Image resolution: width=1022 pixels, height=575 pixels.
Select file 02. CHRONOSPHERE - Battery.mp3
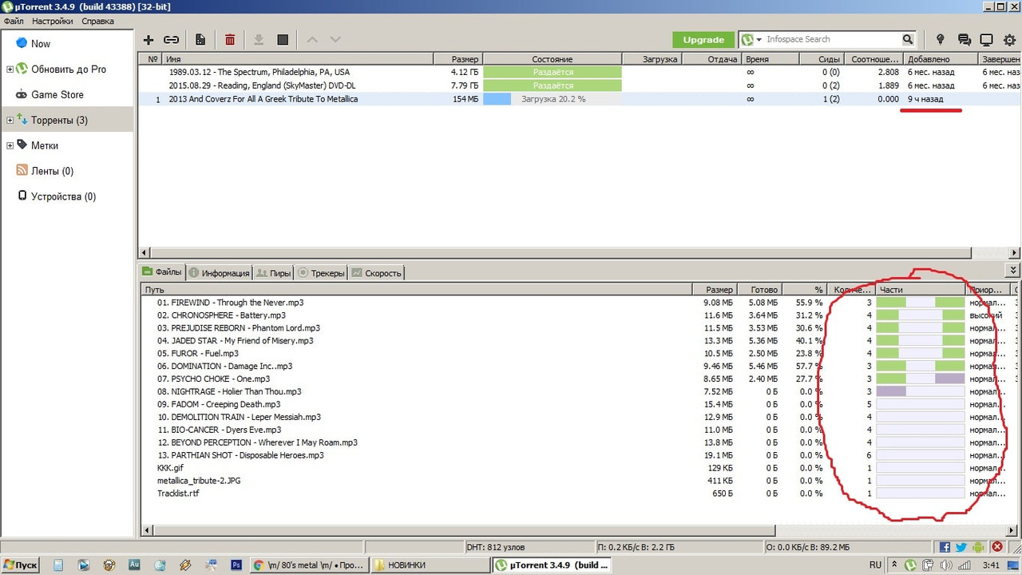coord(221,315)
